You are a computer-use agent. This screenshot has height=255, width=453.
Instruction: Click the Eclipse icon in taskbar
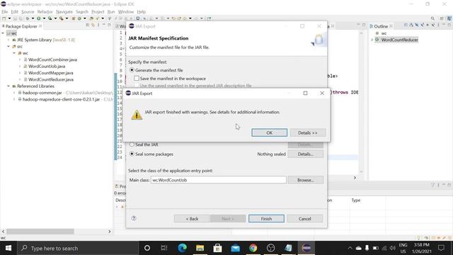click(x=306, y=248)
